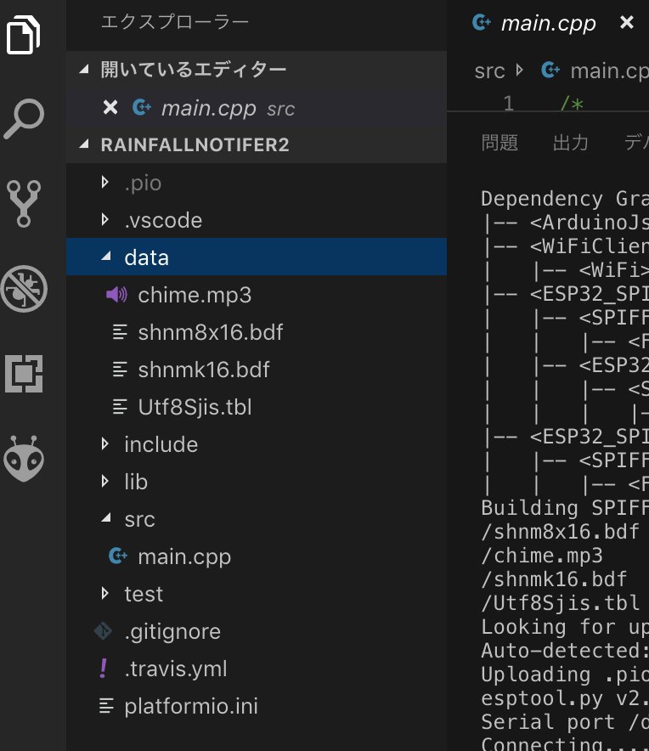The height and width of the screenshot is (751, 649).
Task: Click 'Uploading .pio' line in terminal
Action: [x=565, y=675]
